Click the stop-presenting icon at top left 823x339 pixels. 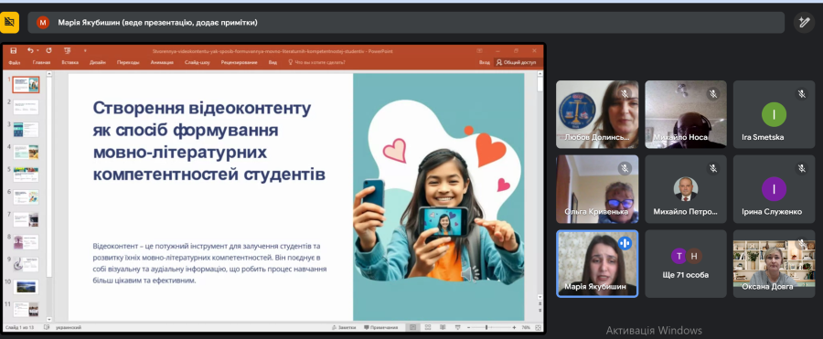[9, 23]
